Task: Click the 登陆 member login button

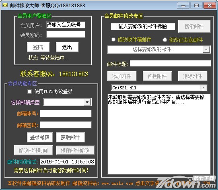Action: pos(38,47)
